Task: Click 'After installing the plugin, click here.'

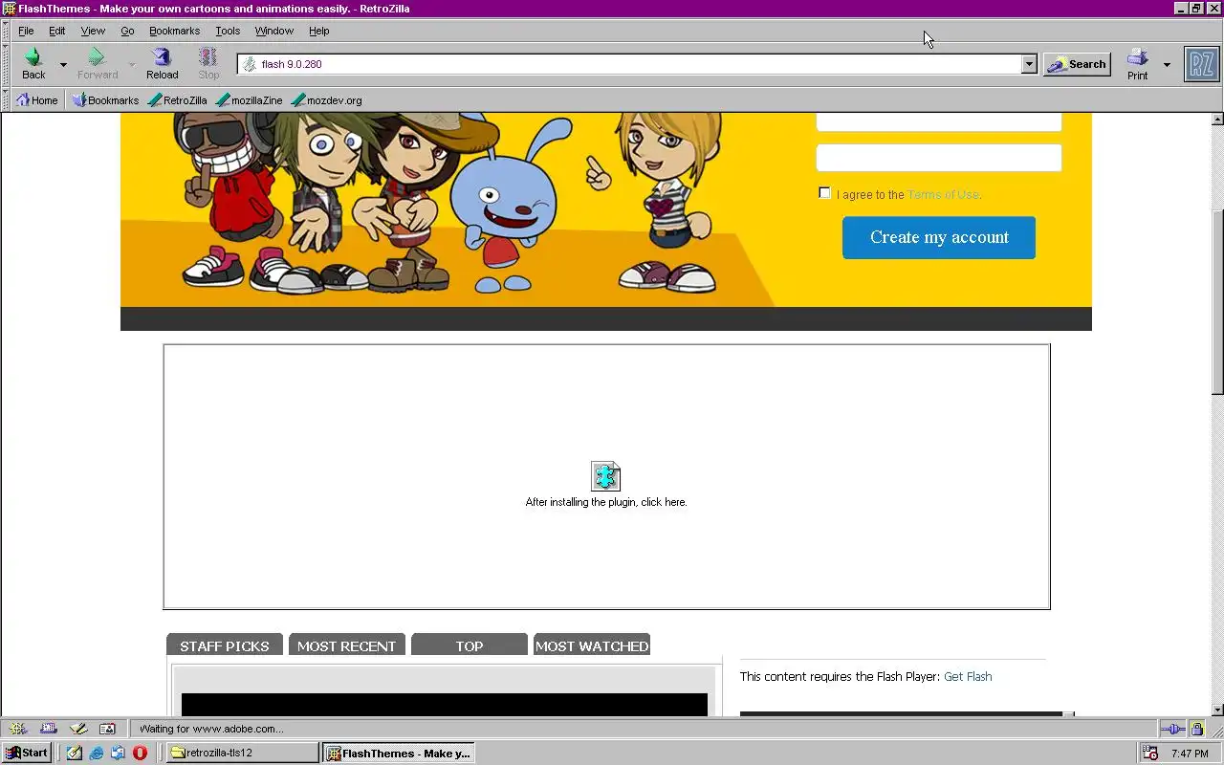Action: [606, 502]
